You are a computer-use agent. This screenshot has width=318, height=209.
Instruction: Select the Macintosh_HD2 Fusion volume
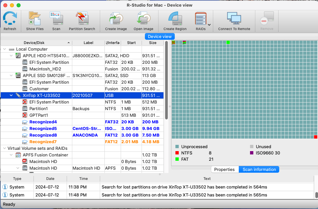pyautogui.click(x=82, y=69)
